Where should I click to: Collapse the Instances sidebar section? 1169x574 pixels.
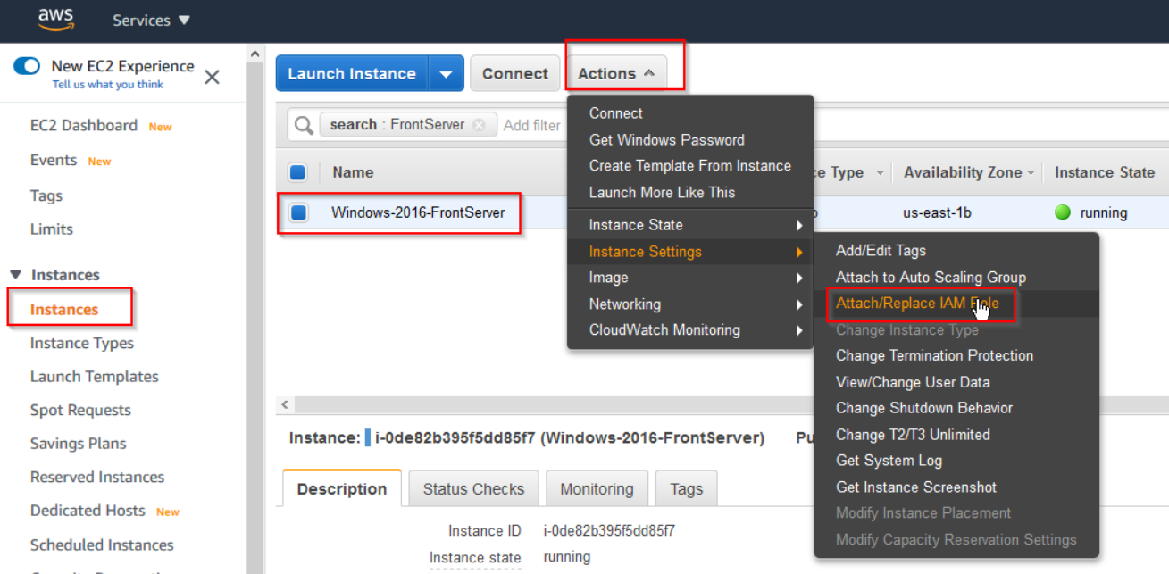click(x=15, y=275)
